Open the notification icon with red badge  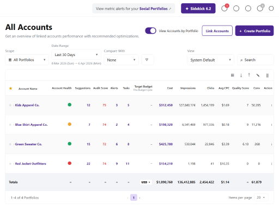[x=225, y=8]
